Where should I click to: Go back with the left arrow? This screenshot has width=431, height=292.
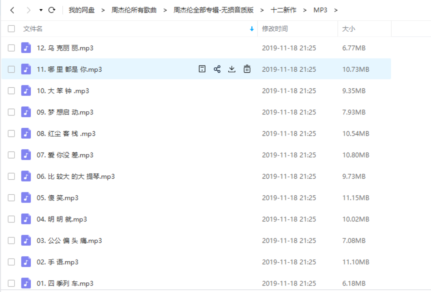[12, 10]
